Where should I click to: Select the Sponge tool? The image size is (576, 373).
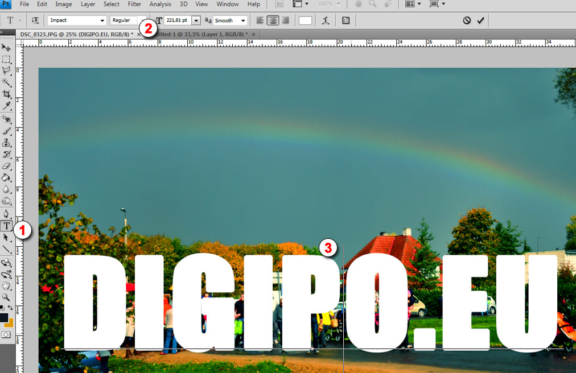[x=6, y=201]
